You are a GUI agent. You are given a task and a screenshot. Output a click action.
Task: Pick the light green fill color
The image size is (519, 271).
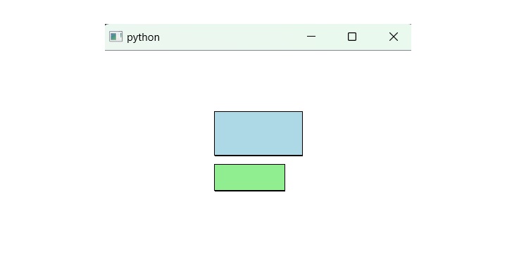pyautogui.click(x=249, y=177)
